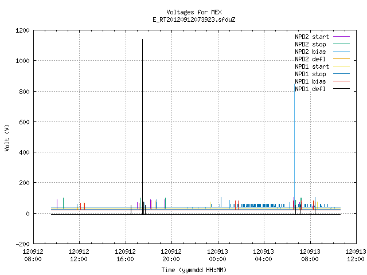Click the orange NPD2 defl legend line

[341, 59]
